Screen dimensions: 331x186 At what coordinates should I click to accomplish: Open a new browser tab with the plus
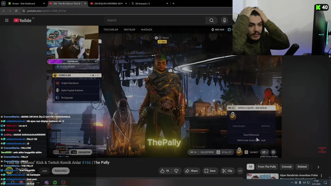click(173, 3)
